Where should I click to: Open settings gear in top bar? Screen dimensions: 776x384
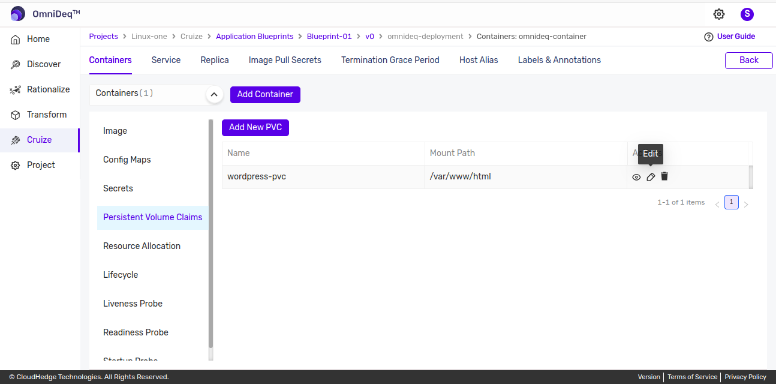[x=719, y=14]
